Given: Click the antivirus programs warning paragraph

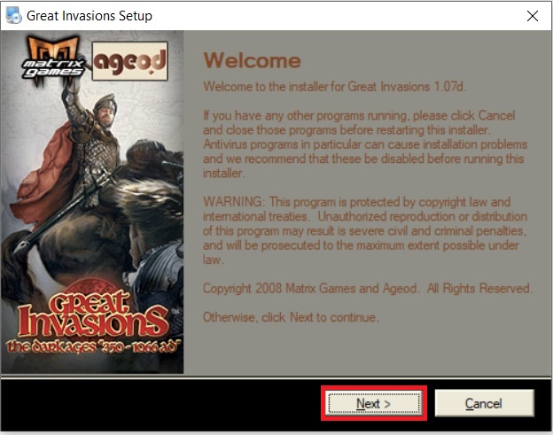Looking at the screenshot, I should tap(364, 144).
